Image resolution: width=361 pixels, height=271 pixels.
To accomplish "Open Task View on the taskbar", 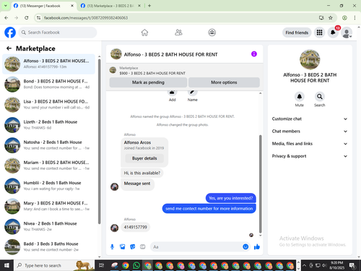I will point(101,265).
